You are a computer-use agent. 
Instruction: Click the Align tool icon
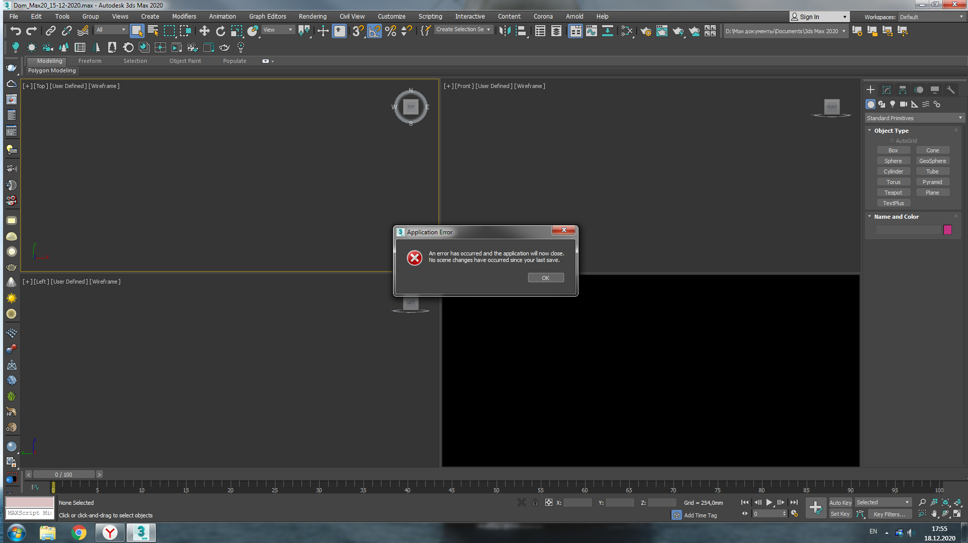(x=521, y=31)
